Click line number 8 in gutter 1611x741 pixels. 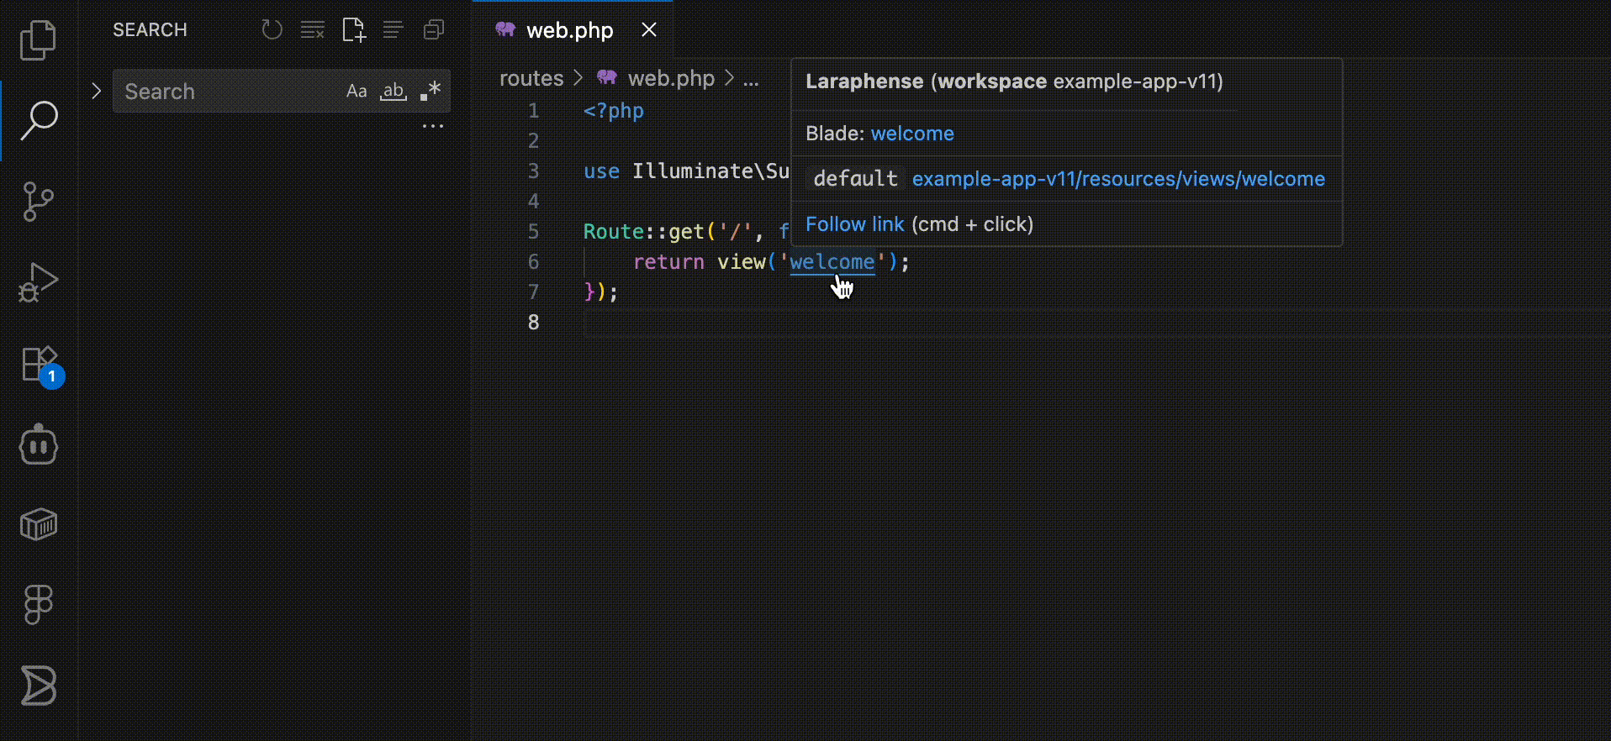pos(533,322)
